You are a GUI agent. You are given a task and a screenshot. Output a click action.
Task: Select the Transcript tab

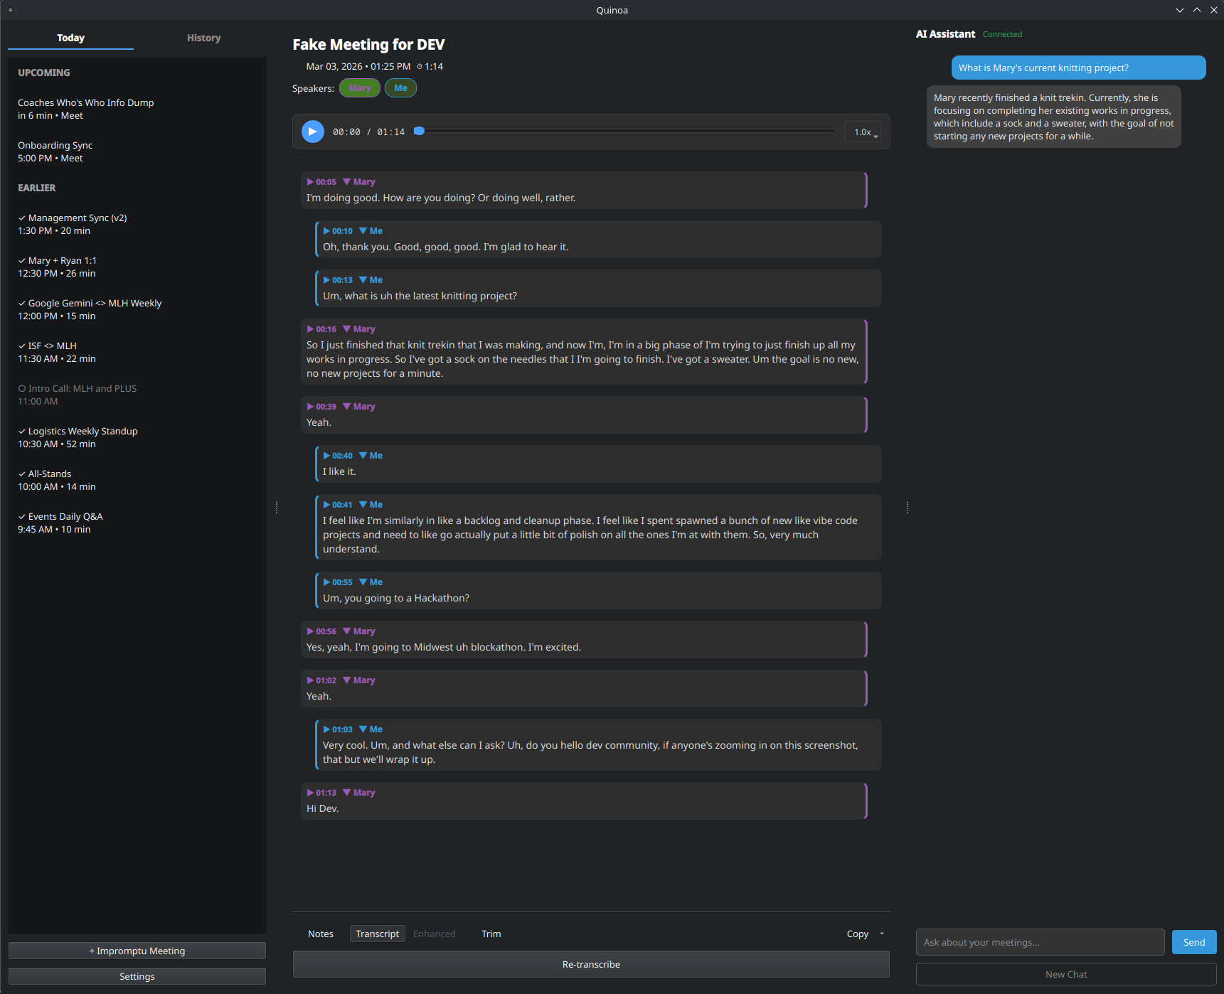click(378, 934)
